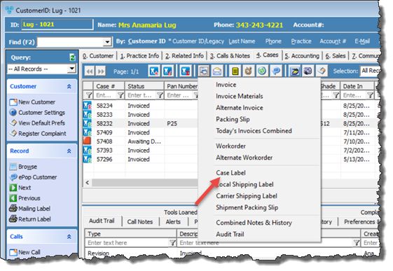Image resolution: width=393 pixels, height=271 pixels.
Task: Collapse the Customer sidebar section
Action: click(69, 87)
